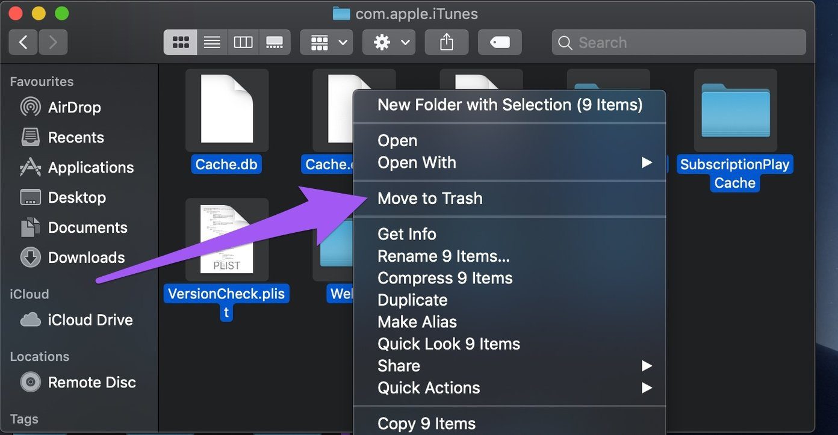838x435 pixels.
Task: Expand the Share submenu
Action: 509,366
